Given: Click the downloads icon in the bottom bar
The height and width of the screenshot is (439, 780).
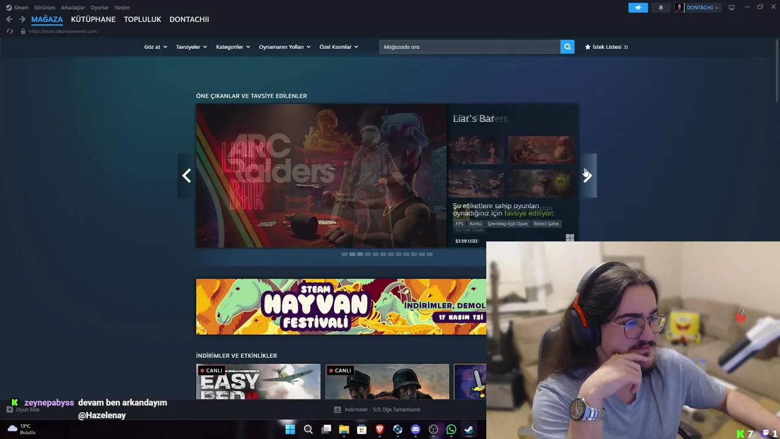Looking at the screenshot, I should click(x=338, y=410).
